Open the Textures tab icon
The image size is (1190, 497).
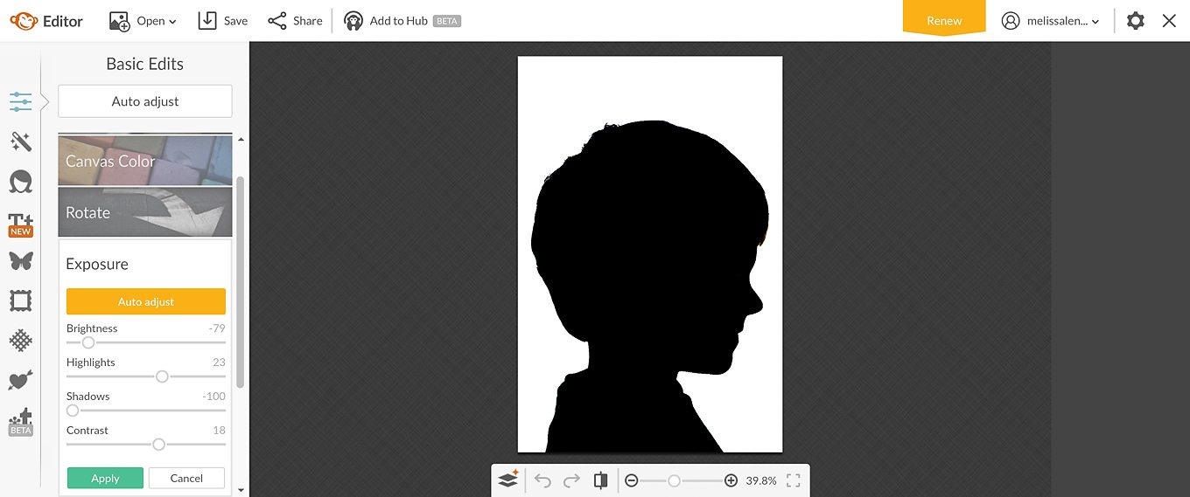click(21, 341)
